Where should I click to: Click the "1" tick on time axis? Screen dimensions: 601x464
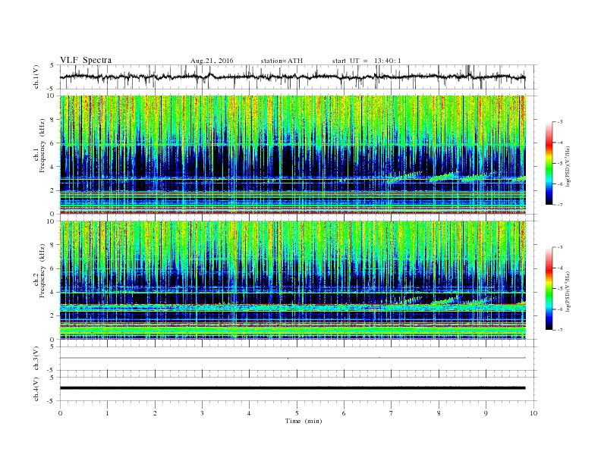tap(107, 413)
